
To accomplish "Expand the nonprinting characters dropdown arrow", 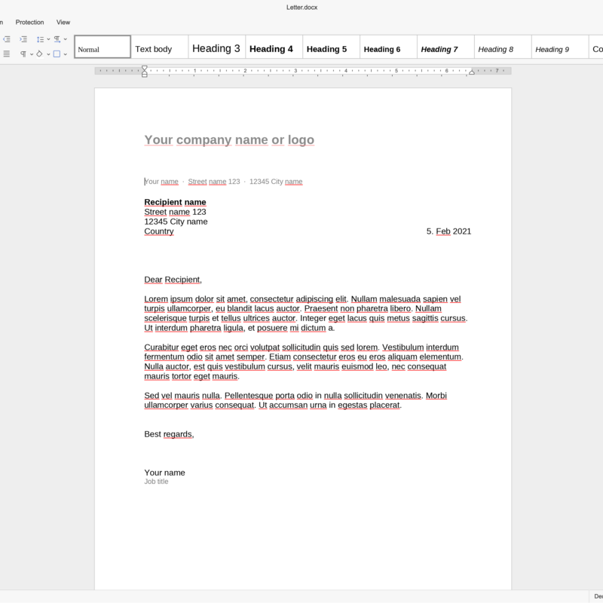I will coord(32,54).
